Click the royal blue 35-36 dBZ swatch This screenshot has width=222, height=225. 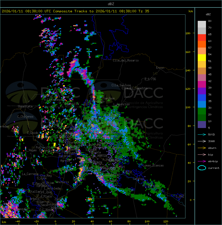click(202, 98)
